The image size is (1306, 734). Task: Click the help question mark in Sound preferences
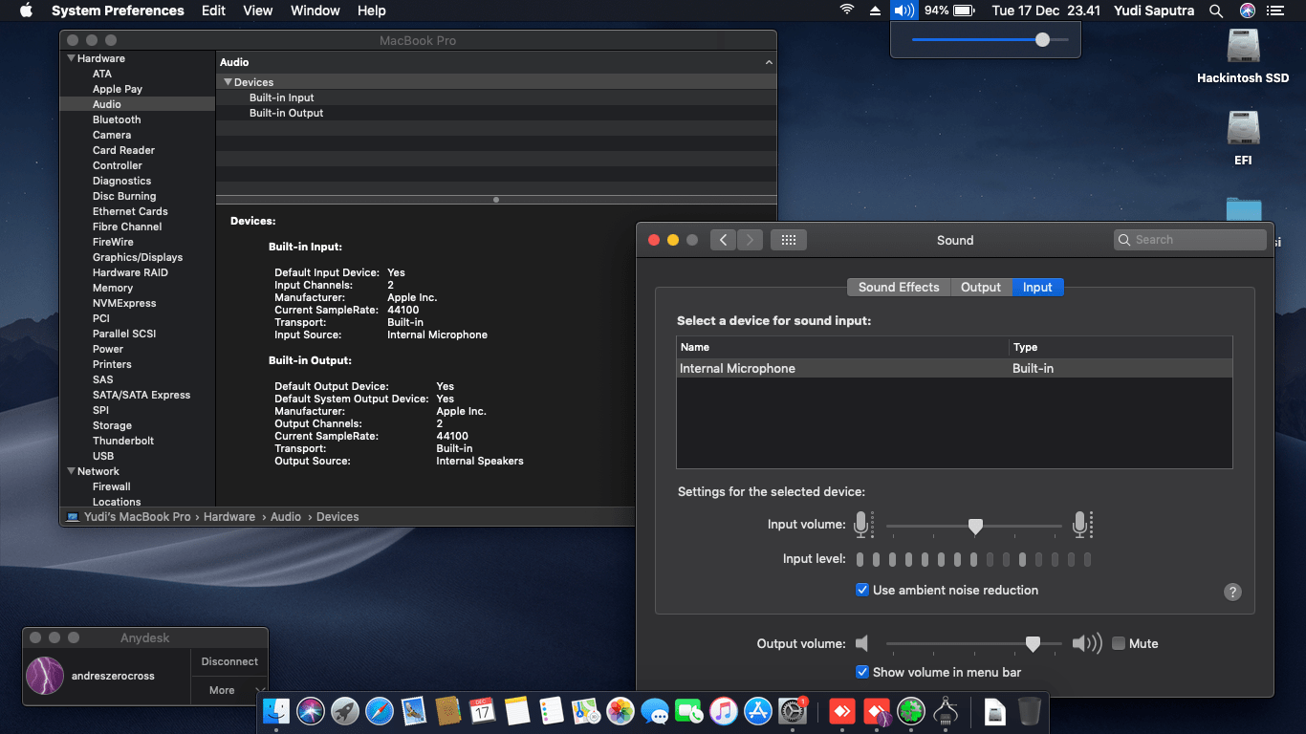[x=1232, y=592]
